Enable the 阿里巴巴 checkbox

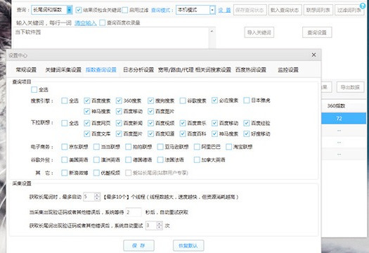[197, 147]
